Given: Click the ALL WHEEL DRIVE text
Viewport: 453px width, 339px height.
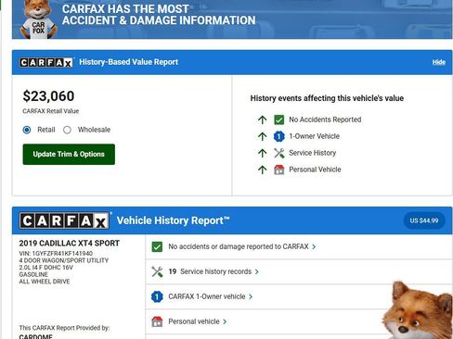Looking at the screenshot, I should pyautogui.click(x=45, y=282).
